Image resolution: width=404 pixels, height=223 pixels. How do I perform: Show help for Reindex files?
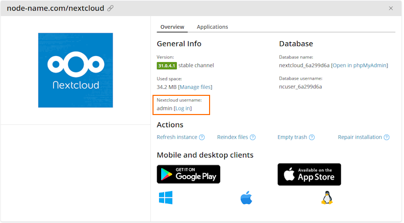(x=253, y=137)
